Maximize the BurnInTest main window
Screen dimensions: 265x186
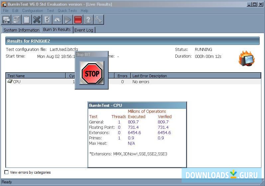point(255,4)
